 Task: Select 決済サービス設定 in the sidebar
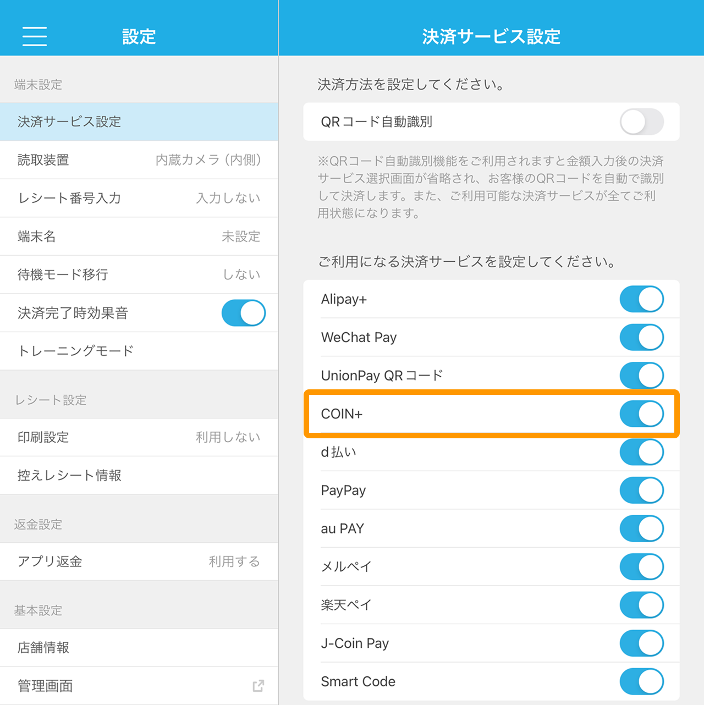tap(139, 122)
